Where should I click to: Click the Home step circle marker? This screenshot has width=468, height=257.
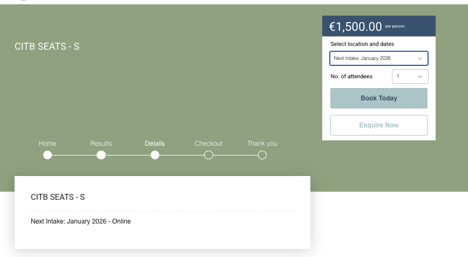[48, 155]
